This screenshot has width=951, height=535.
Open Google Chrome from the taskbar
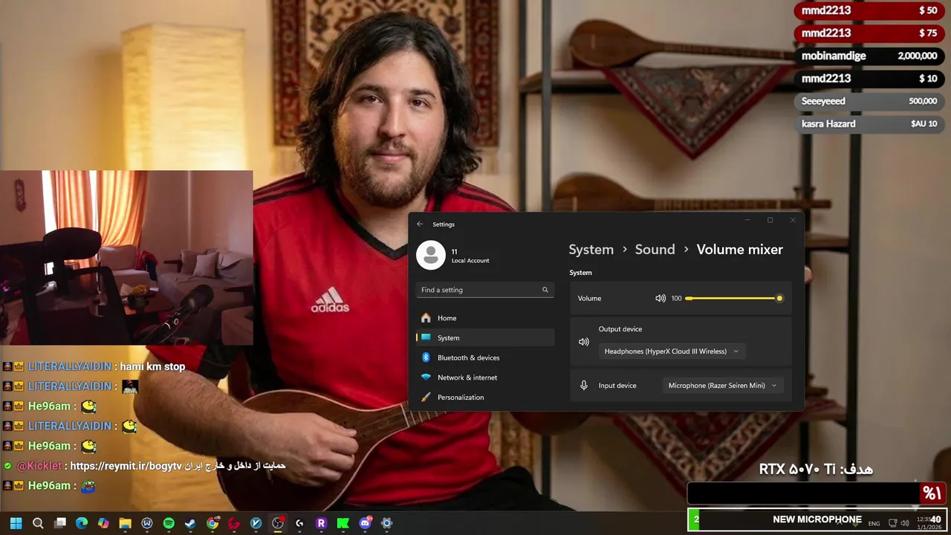click(212, 523)
